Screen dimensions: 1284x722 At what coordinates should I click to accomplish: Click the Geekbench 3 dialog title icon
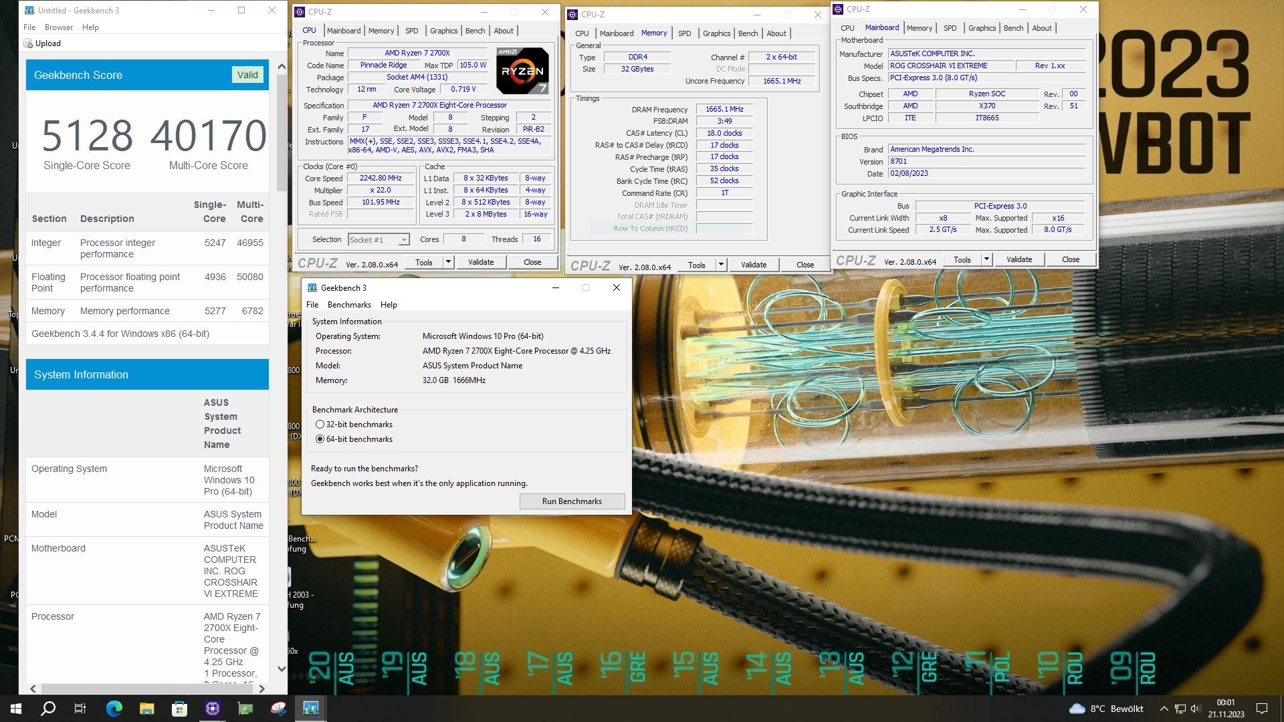click(312, 288)
